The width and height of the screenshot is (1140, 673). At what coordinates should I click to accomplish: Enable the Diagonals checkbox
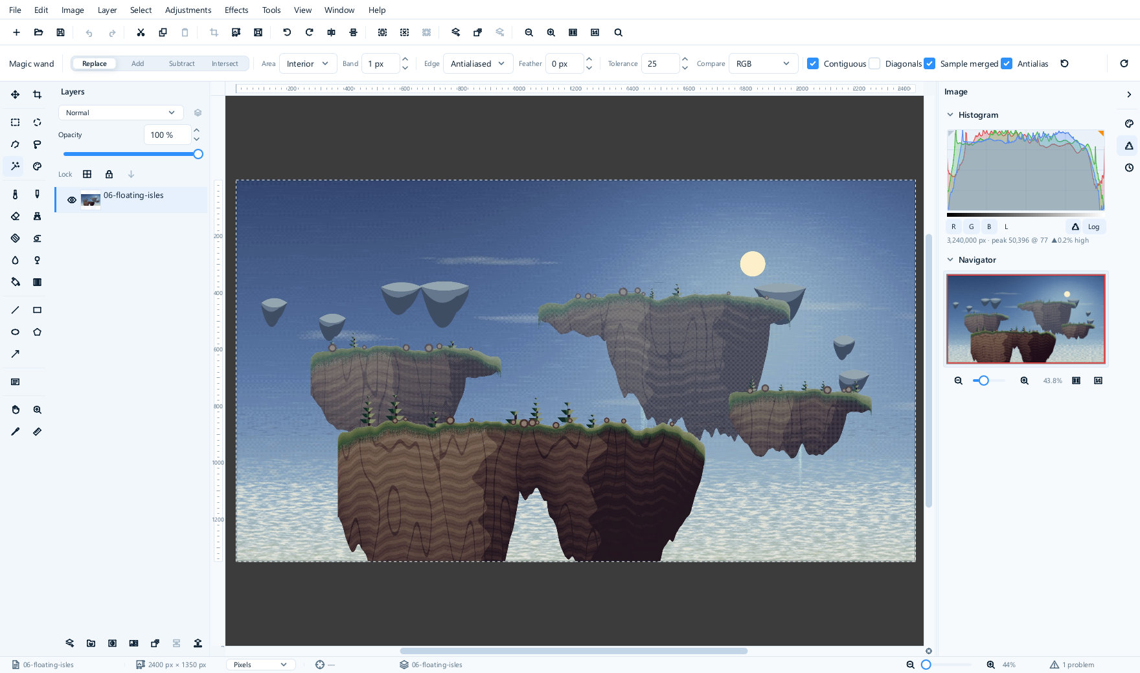coord(874,63)
